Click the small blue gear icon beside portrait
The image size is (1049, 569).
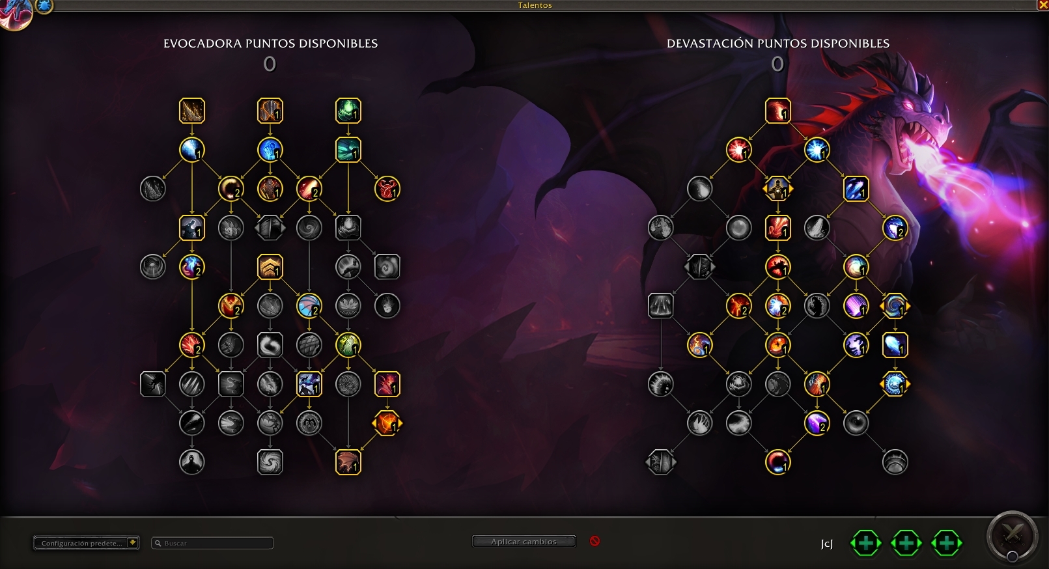tap(44, 7)
